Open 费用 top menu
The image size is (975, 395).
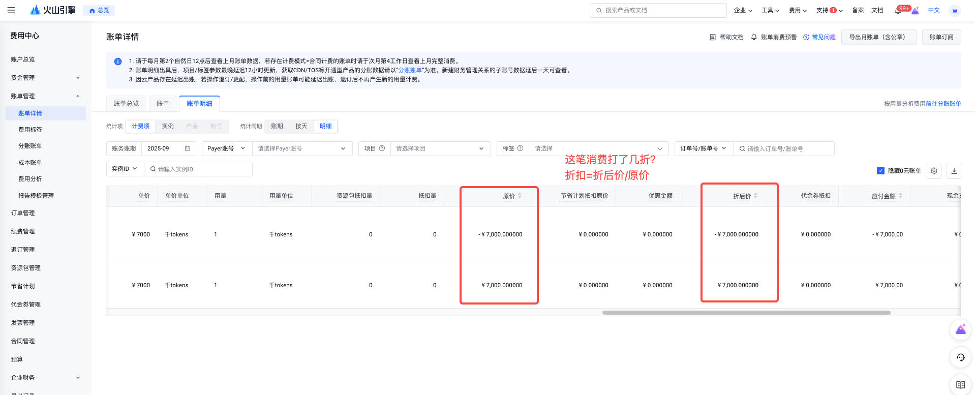tap(798, 10)
